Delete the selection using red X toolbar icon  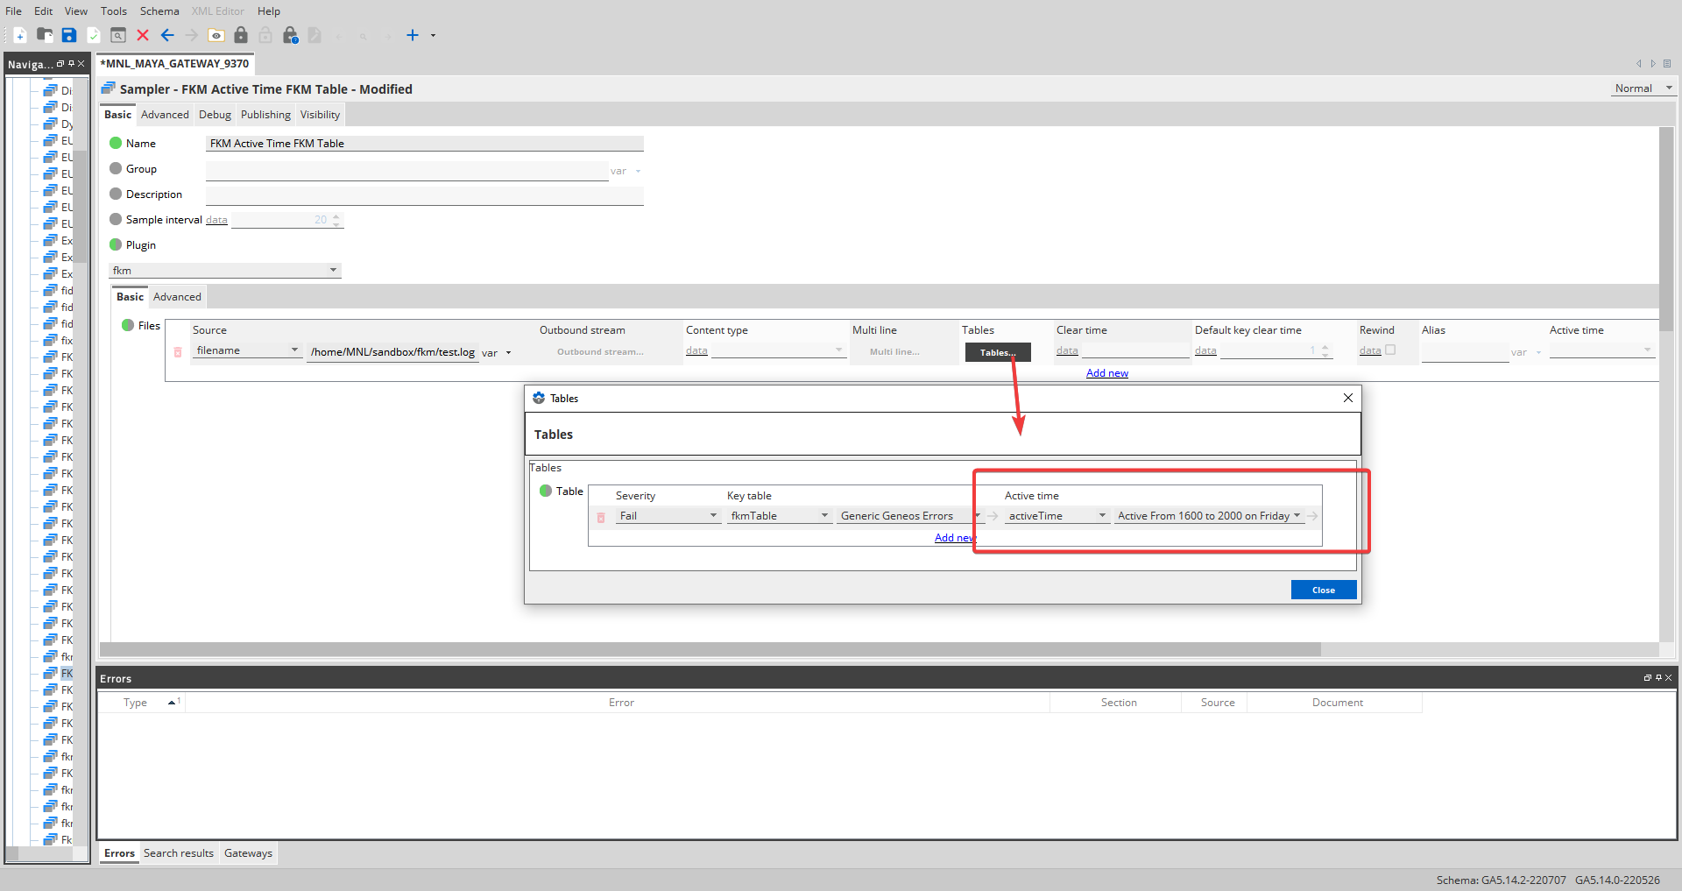coord(143,35)
